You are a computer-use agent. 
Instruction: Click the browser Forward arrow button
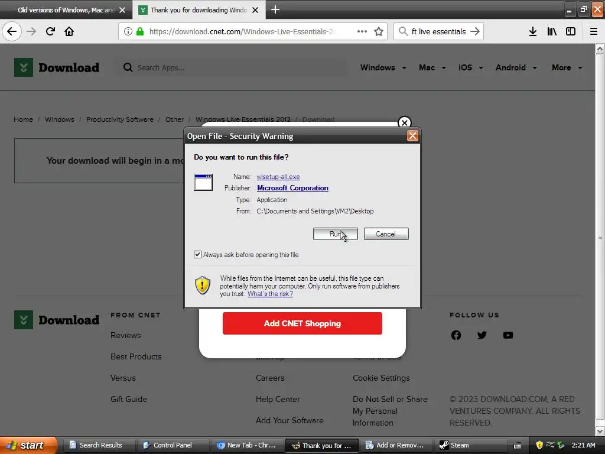pyautogui.click(x=31, y=31)
